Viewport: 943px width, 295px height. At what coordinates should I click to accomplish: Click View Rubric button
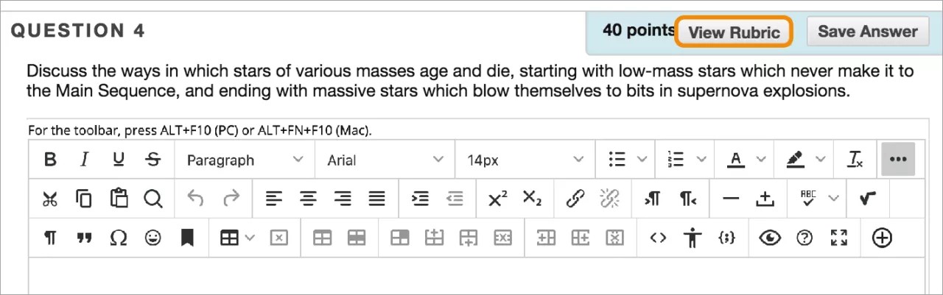tap(734, 32)
